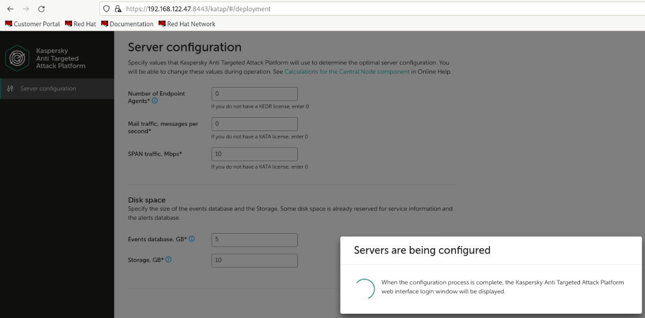The image size is (645, 318).
Task: Click info icon next to Storage, GB
Action: point(168,260)
